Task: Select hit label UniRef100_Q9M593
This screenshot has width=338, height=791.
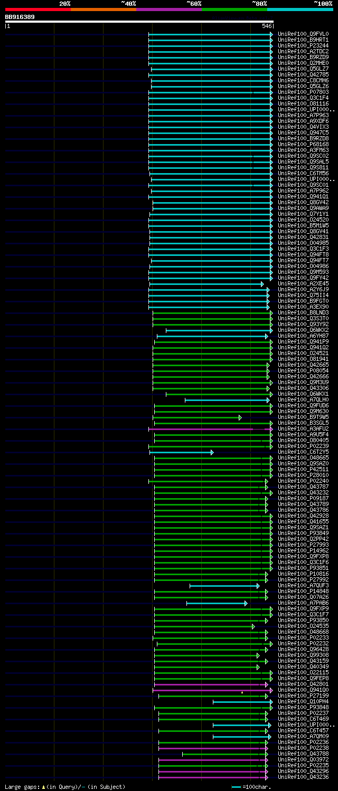Action: point(303,272)
